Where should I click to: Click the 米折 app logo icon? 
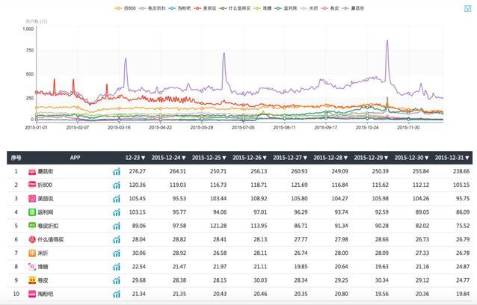click(x=32, y=253)
